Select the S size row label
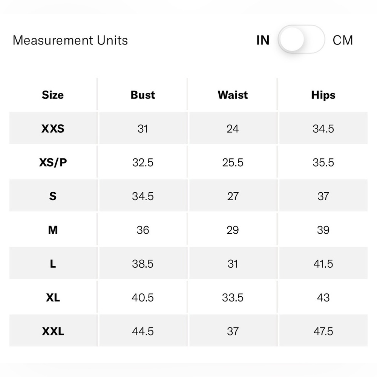 click(53, 196)
